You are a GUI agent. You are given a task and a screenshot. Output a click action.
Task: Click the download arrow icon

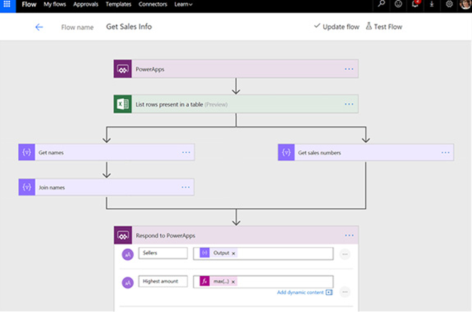[x=431, y=4]
